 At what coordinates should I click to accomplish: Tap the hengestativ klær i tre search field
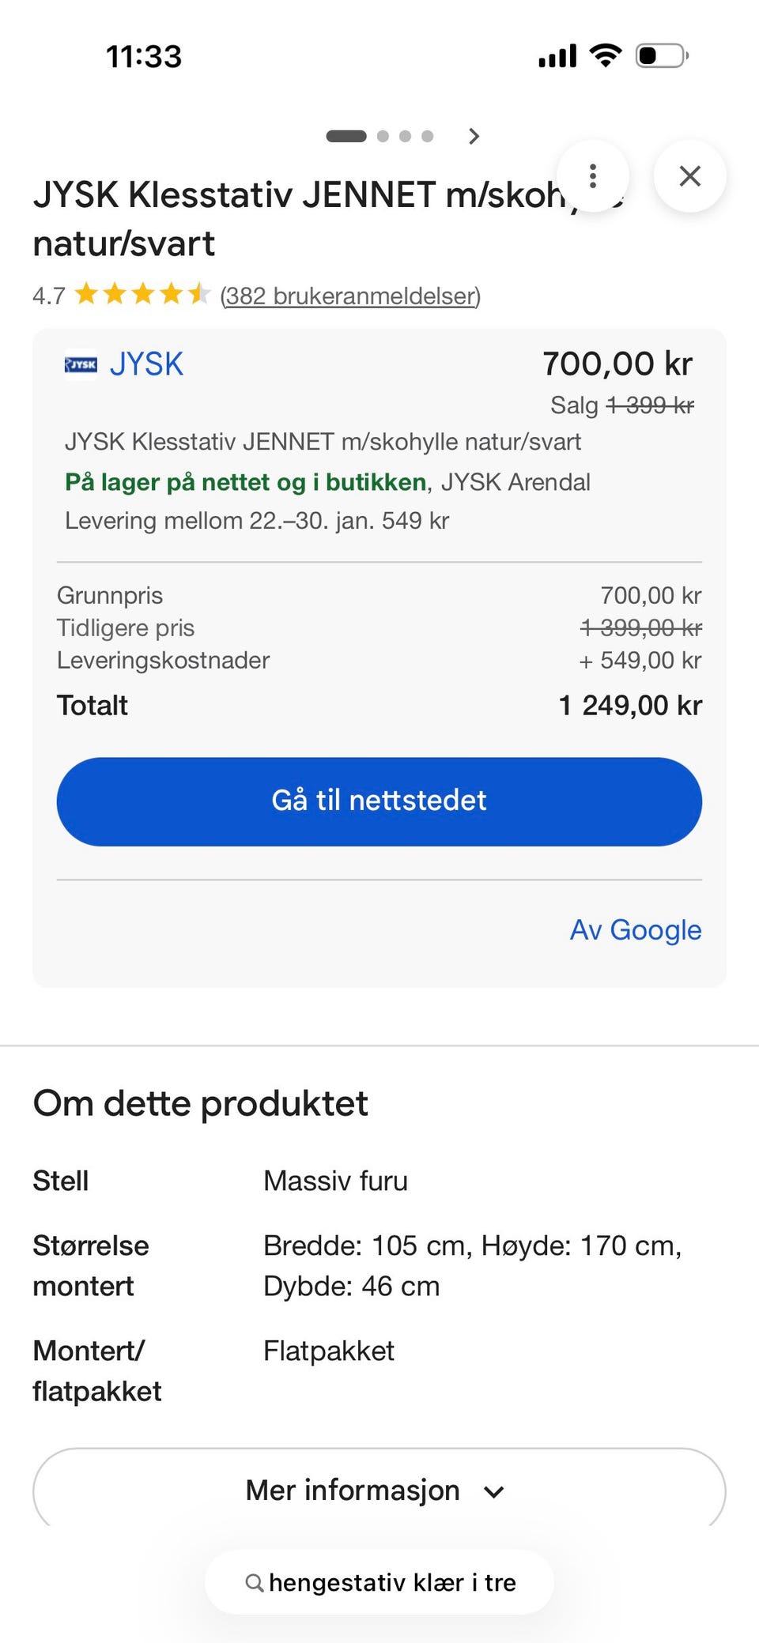click(379, 1582)
